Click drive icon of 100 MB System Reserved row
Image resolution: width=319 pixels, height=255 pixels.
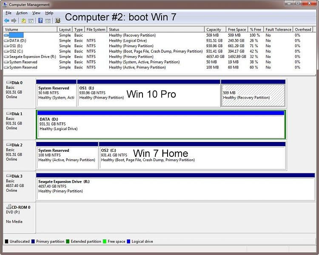coord(6,67)
